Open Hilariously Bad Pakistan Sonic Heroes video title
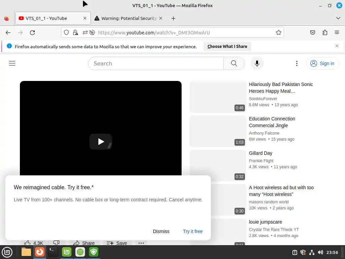345x259 pixels. (x=281, y=88)
